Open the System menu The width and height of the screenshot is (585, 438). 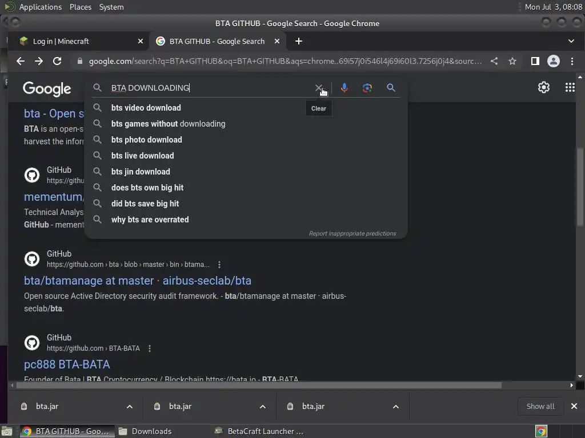[x=111, y=7]
